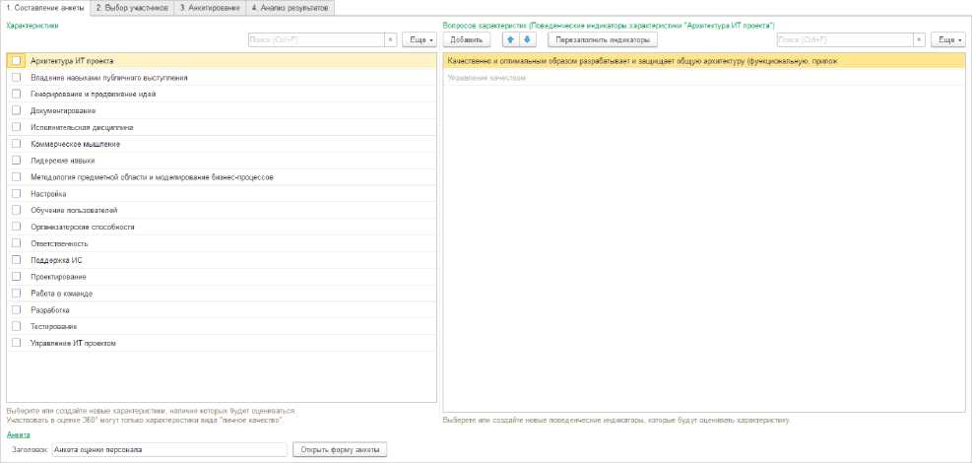Click the move indicator down arrow

[x=526, y=39]
